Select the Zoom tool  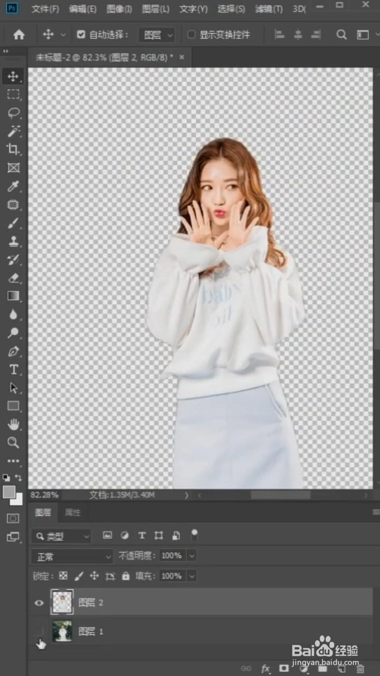pos(13,443)
